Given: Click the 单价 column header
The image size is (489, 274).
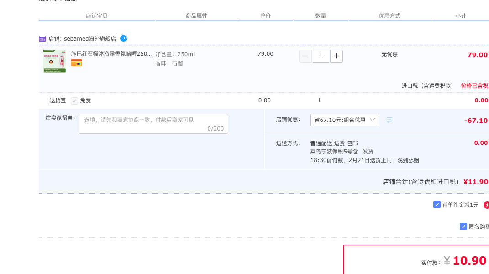Looking at the screenshot, I should (x=265, y=16).
